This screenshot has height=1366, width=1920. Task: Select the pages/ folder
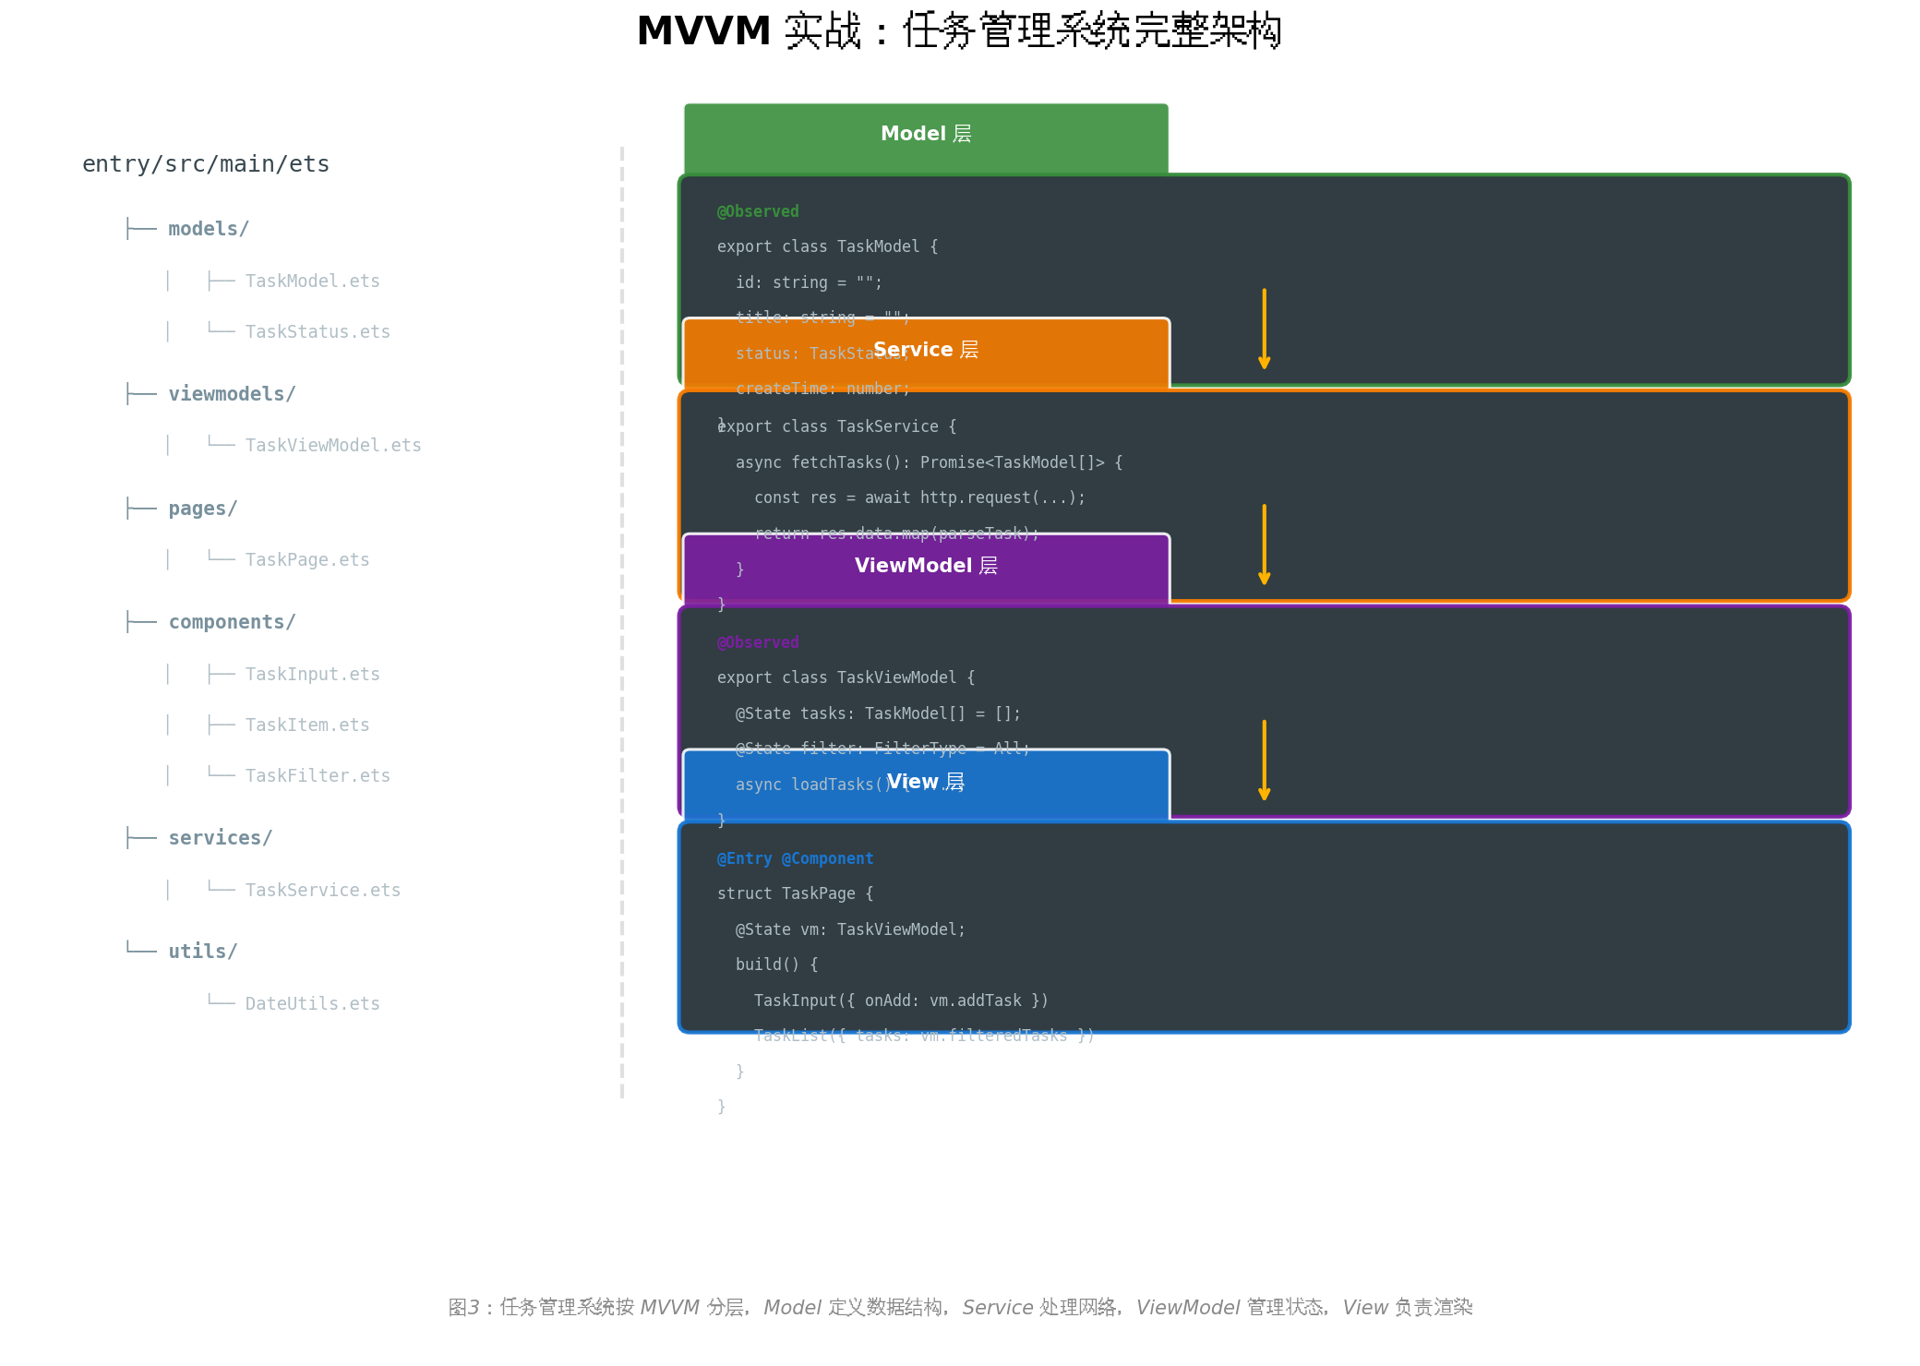(203, 509)
